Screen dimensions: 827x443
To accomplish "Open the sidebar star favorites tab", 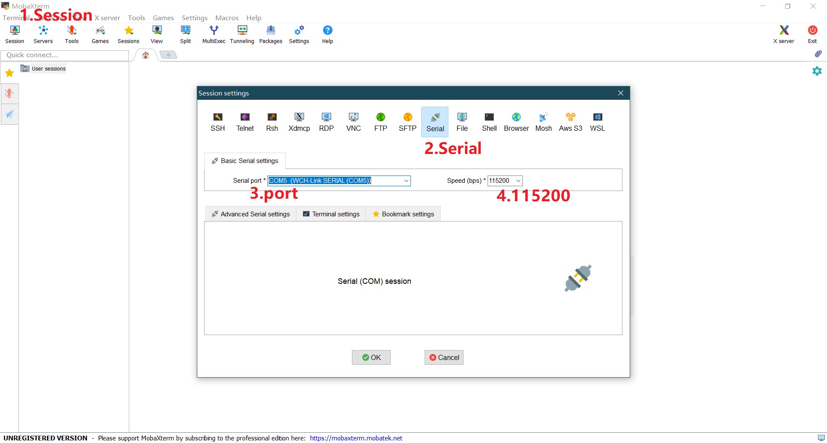I will point(9,73).
